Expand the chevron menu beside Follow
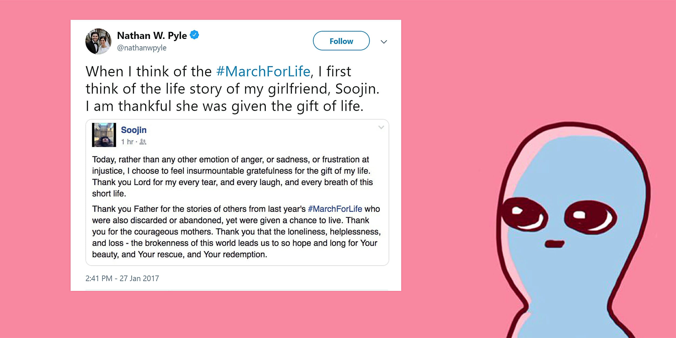This screenshot has height=338, width=676. (x=384, y=42)
